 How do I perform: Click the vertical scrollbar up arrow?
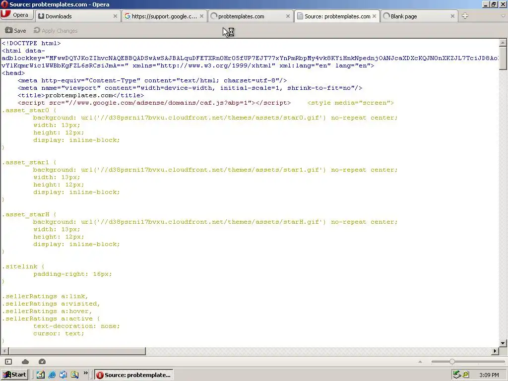click(x=503, y=43)
